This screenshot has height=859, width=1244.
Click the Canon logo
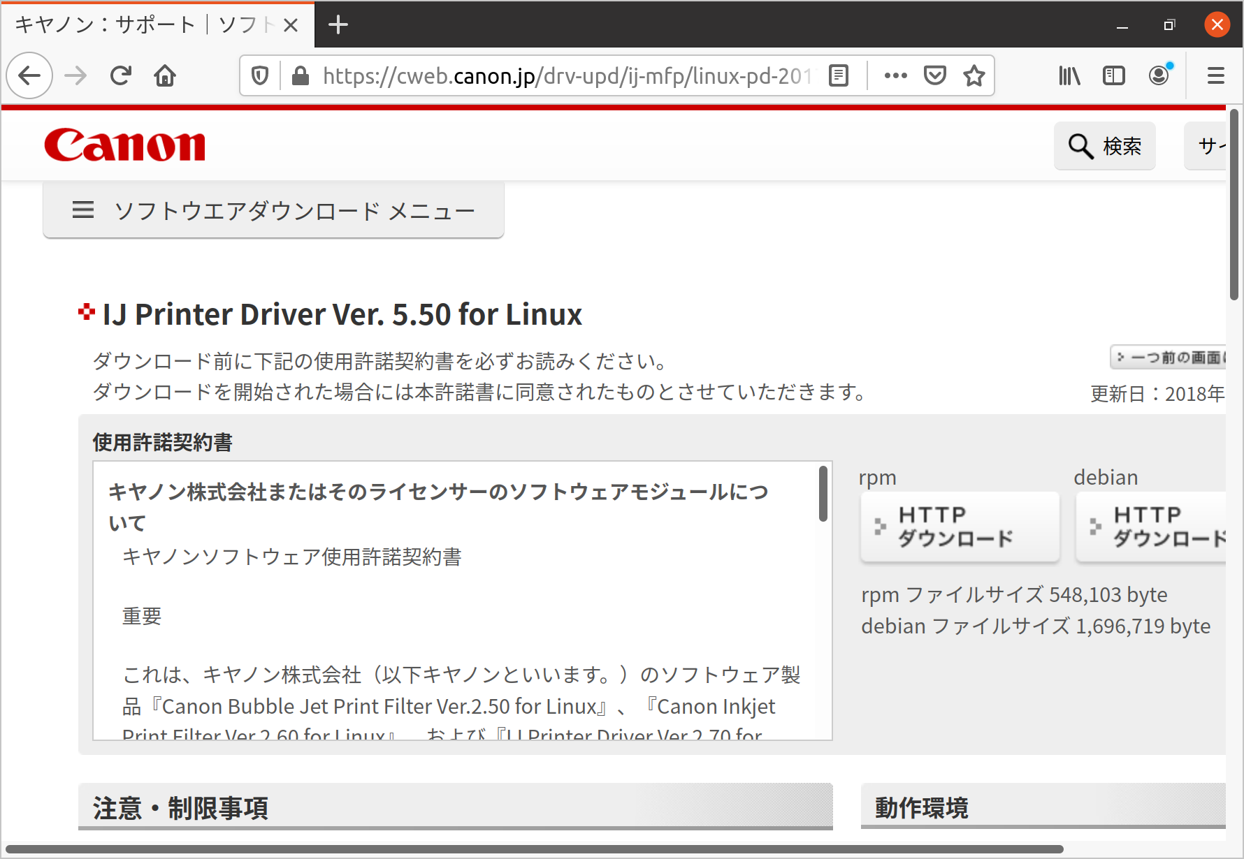(x=125, y=145)
